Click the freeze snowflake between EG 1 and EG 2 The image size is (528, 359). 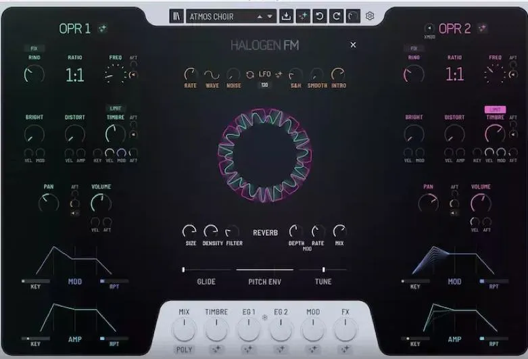(264, 317)
